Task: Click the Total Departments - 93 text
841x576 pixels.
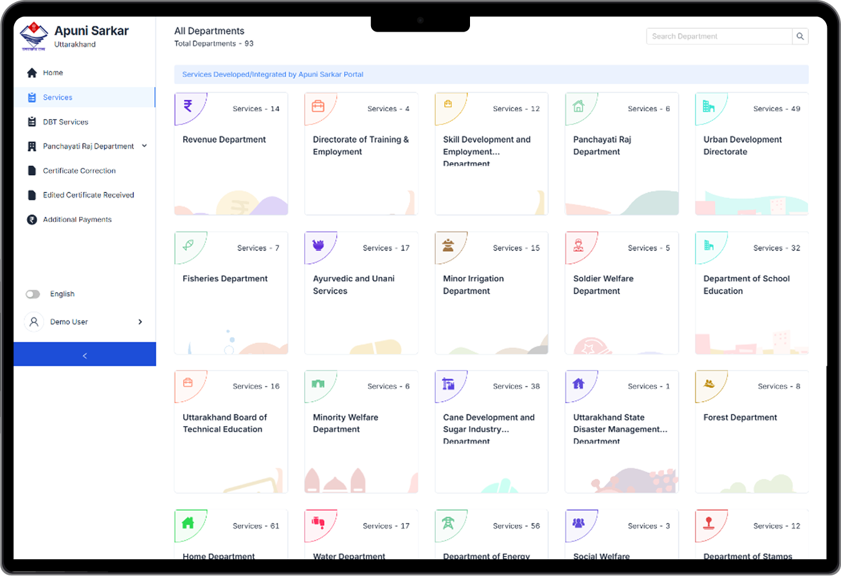Action: point(214,44)
